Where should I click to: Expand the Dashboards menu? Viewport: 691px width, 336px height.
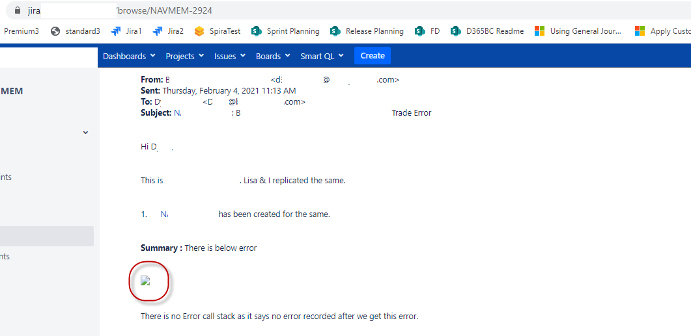point(129,56)
